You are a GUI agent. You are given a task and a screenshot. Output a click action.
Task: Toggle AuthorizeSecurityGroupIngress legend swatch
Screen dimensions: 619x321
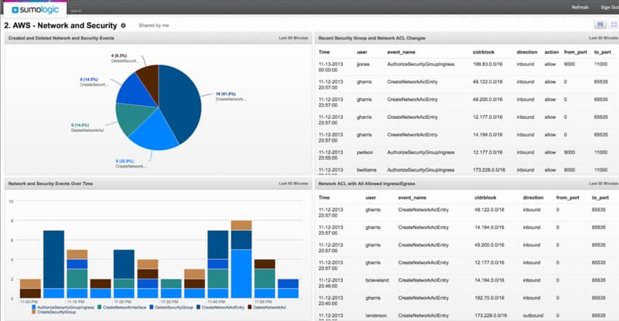coord(34,307)
